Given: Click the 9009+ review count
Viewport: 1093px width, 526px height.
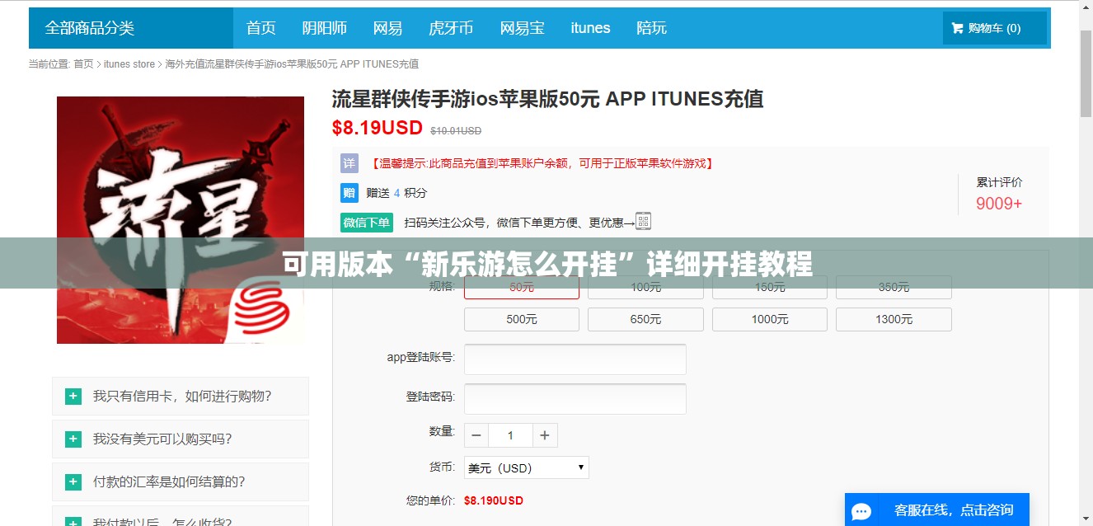Looking at the screenshot, I should pyautogui.click(x=999, y=204).
